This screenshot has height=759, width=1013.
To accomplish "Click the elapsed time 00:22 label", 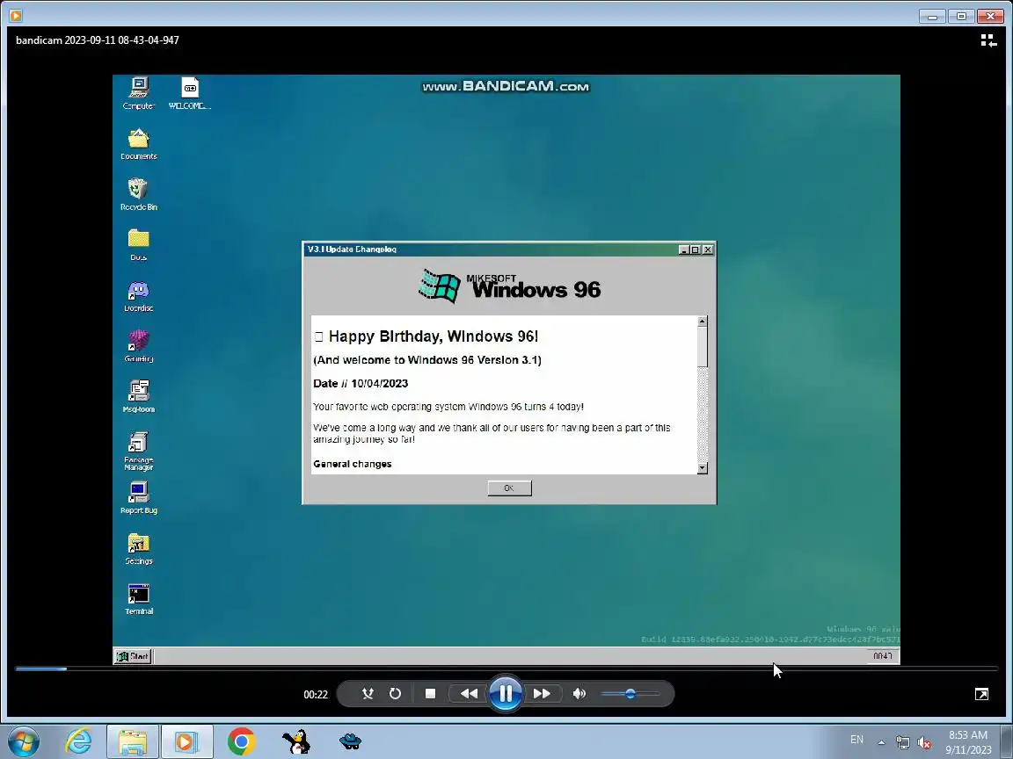I will pos(316,695).
